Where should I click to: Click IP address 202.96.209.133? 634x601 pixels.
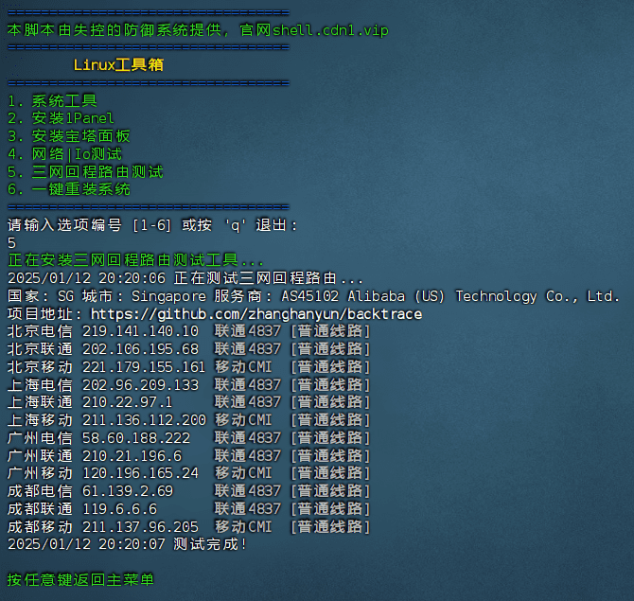point(140,385)
